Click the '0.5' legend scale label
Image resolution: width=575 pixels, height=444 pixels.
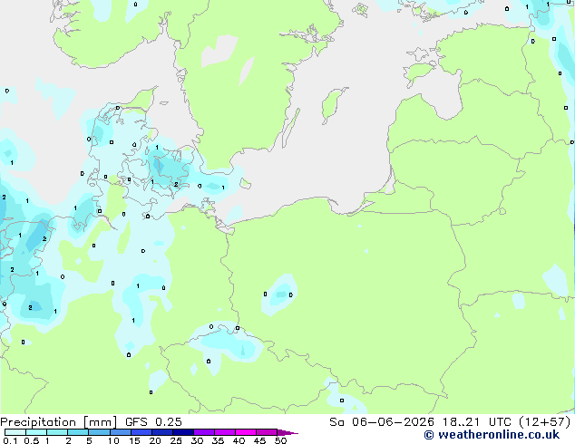click(31, 440)
